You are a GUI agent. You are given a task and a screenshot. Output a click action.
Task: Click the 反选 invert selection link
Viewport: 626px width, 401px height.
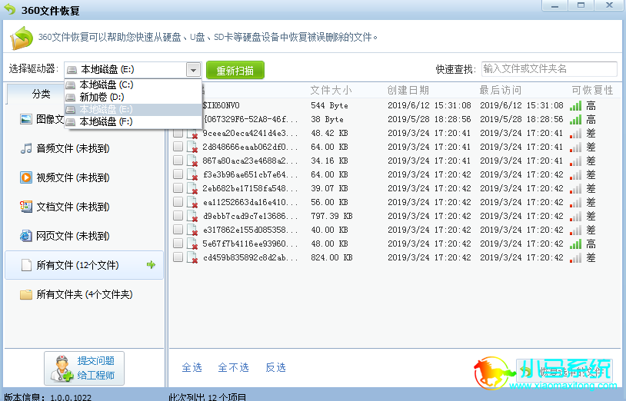(276, 367)
